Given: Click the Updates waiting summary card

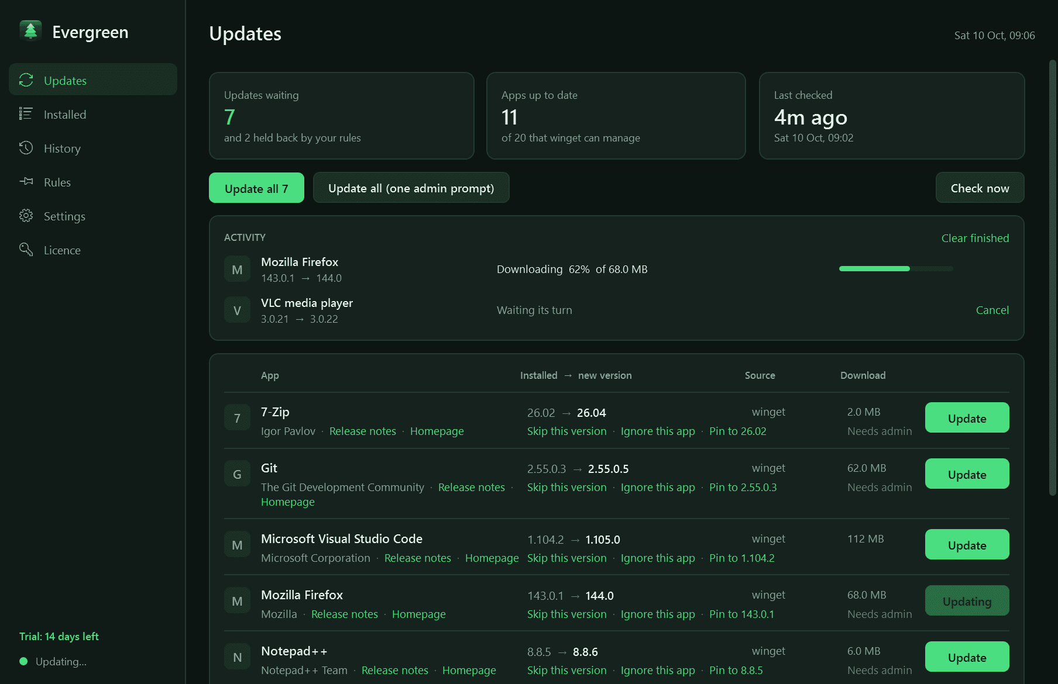Looking at the screenshot, I should pos(342,116).
